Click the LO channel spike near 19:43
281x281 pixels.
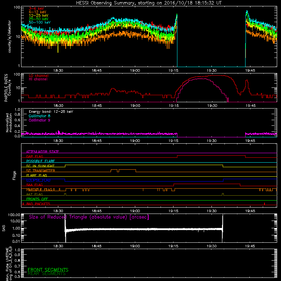pos(247,81)
